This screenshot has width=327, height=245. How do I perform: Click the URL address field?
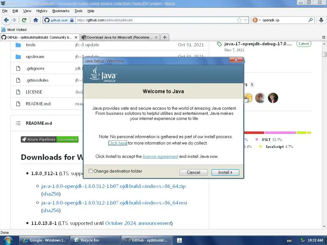tap(156, 20)
